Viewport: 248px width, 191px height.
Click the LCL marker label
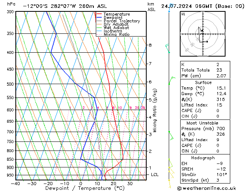tap(155, 174)
